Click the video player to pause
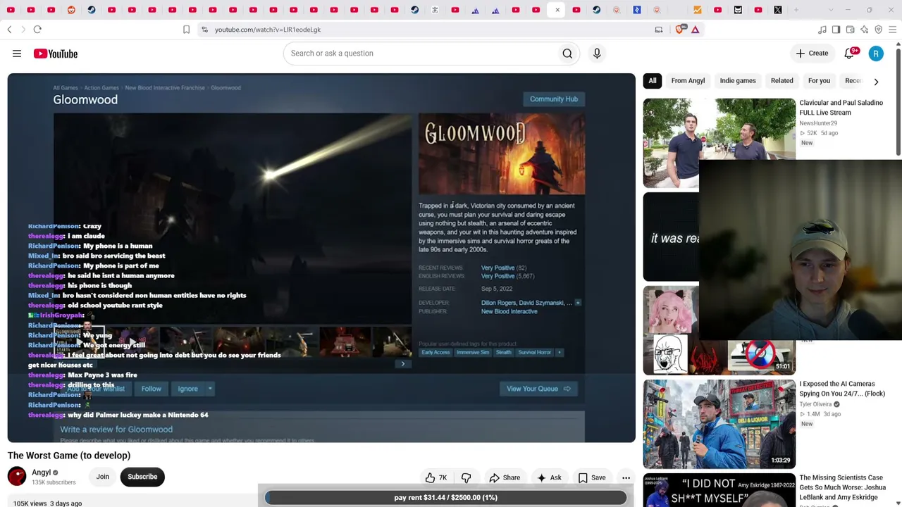Viewport: 902px width, 507px height. [x=321, y=258]
